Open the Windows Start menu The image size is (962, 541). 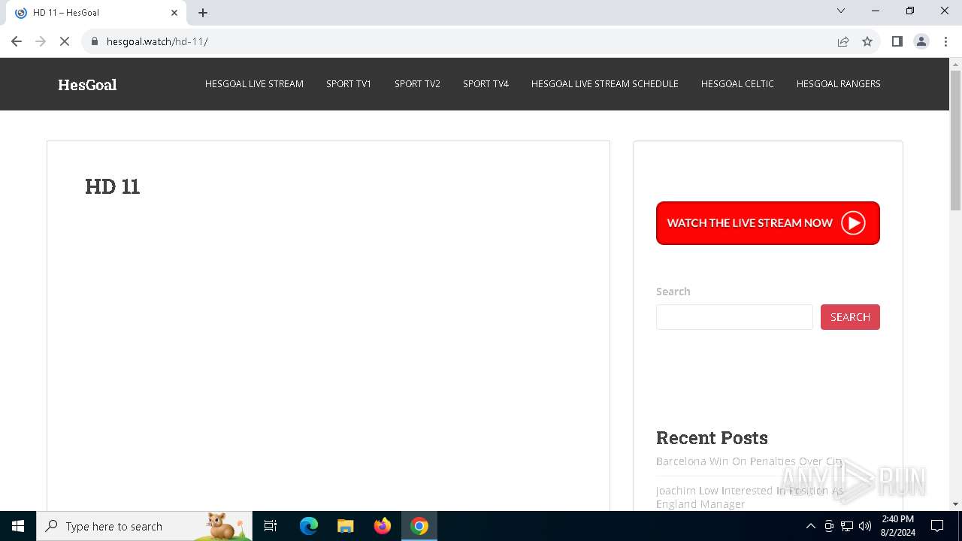(x=18, y=526)
